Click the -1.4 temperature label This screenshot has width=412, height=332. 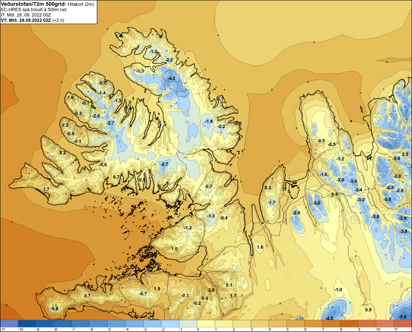[x=102, y=93]
